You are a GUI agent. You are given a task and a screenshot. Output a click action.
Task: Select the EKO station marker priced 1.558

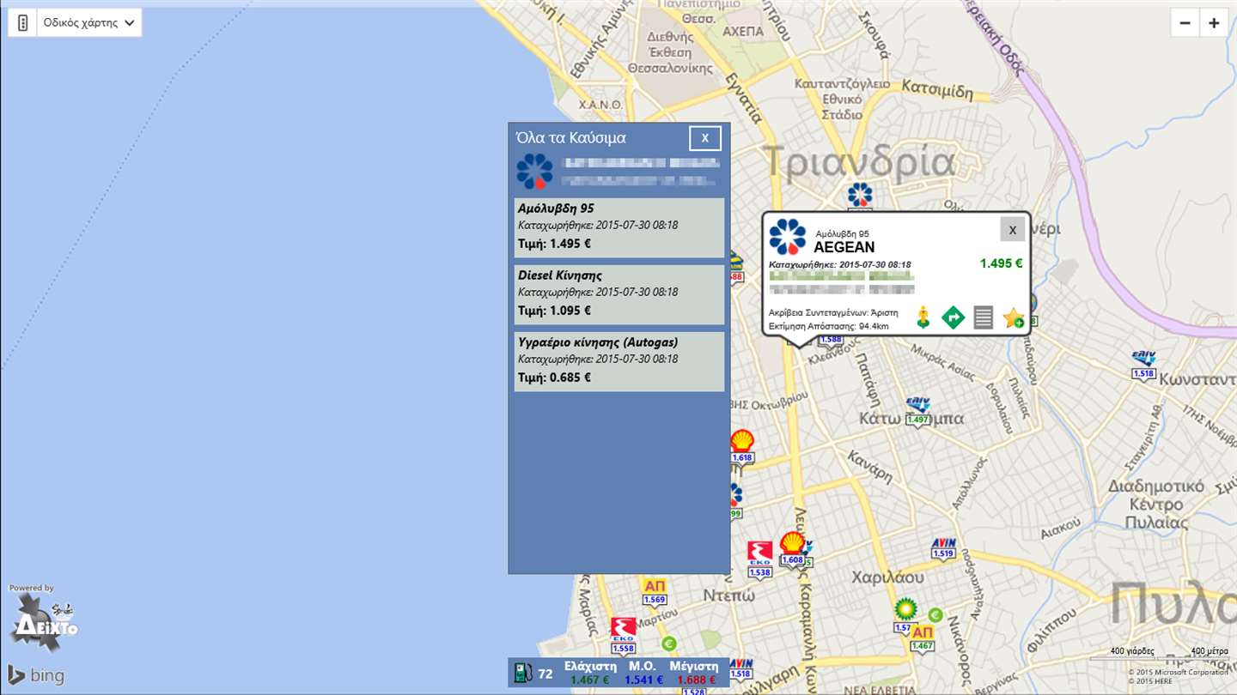click(x=623, y=635)
